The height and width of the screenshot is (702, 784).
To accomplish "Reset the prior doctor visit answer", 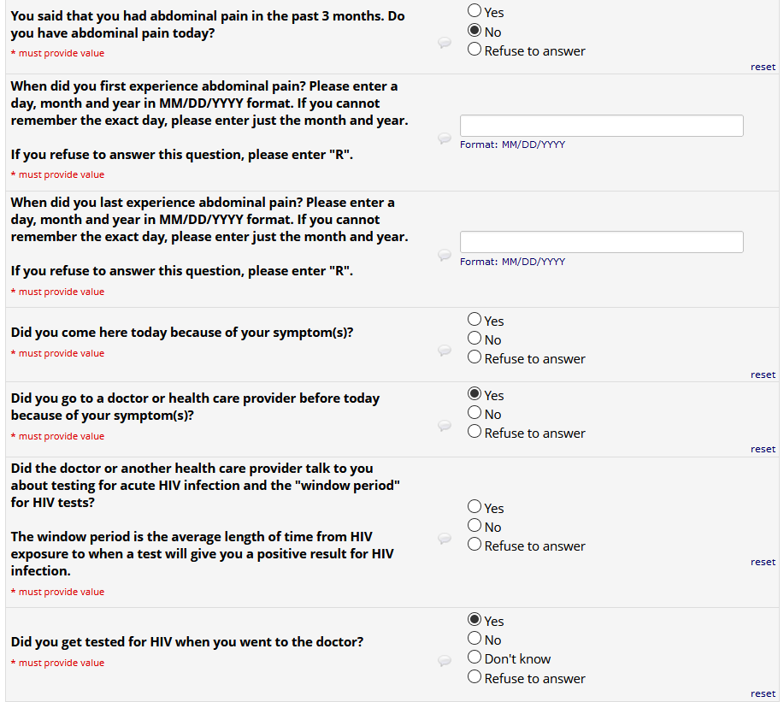I will pos(763,449).
